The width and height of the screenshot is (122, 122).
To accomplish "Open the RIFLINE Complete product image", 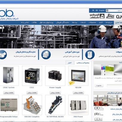I will (x=32, y=105).
